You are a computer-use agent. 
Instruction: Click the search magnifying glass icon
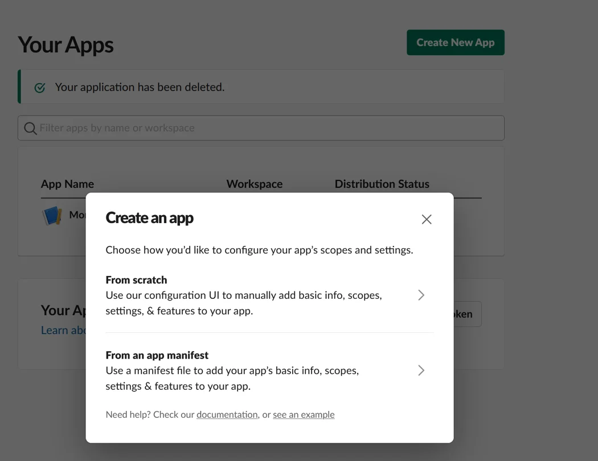coord(30,128)
